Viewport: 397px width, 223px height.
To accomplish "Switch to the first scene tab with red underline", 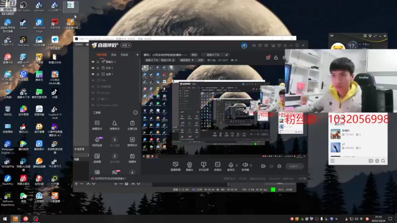I will coord(102,55).
